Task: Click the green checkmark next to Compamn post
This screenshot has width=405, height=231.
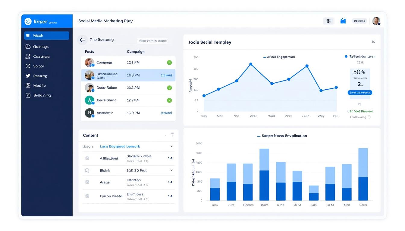Action: tap(170, 62)
